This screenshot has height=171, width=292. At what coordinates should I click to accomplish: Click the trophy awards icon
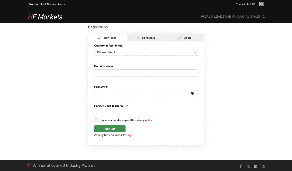[29, 165]
